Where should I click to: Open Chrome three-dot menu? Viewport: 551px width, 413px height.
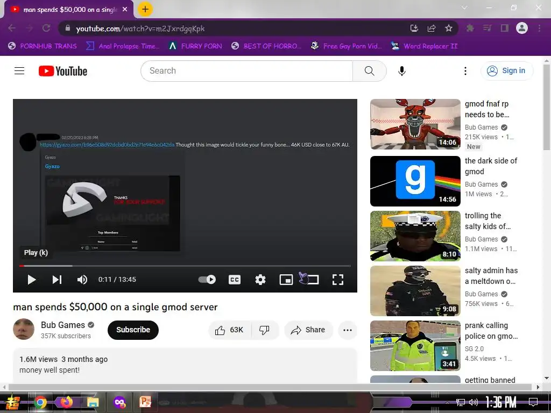tap(539, 28)
